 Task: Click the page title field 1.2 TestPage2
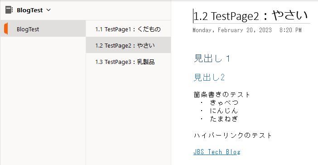tap(251, 16)
